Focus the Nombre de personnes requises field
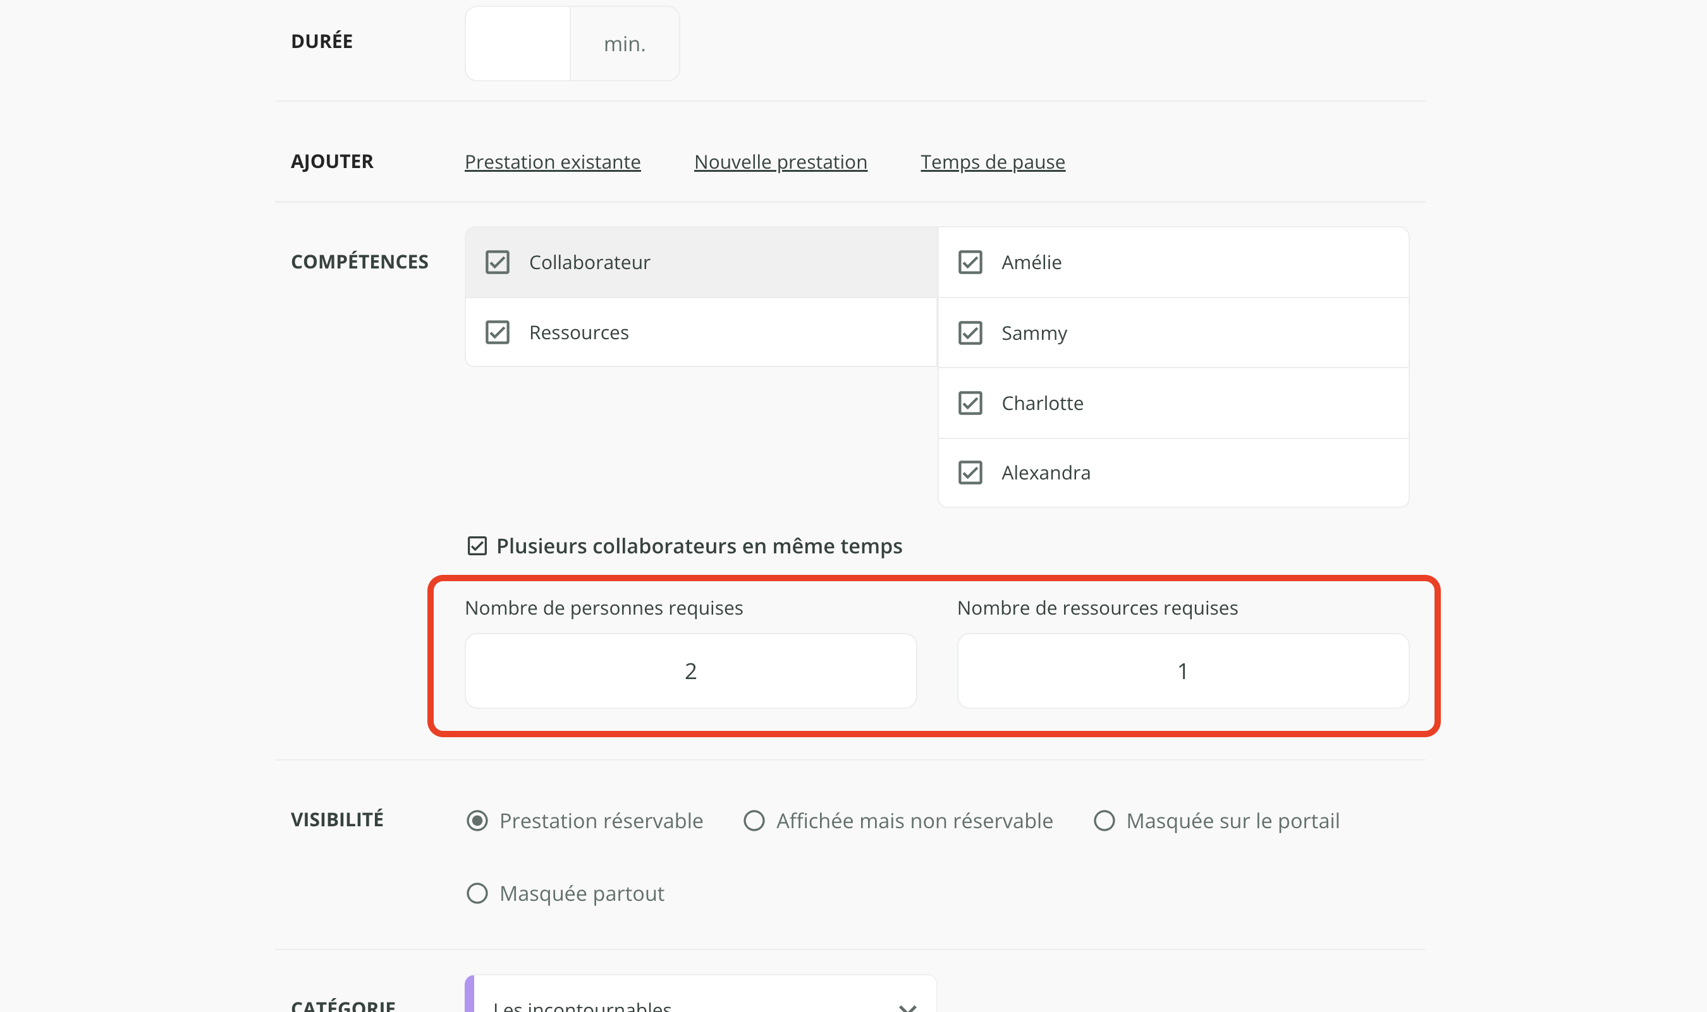1707x1012 pixels. click(x=690, y=671)
